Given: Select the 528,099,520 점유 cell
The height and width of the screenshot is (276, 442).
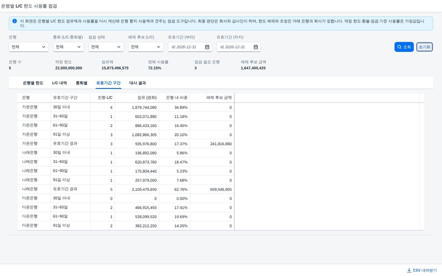Looking at the screenshot, I should pos(137,217).
